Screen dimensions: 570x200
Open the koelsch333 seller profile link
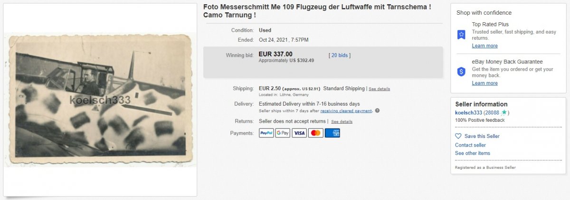(468, 113)
